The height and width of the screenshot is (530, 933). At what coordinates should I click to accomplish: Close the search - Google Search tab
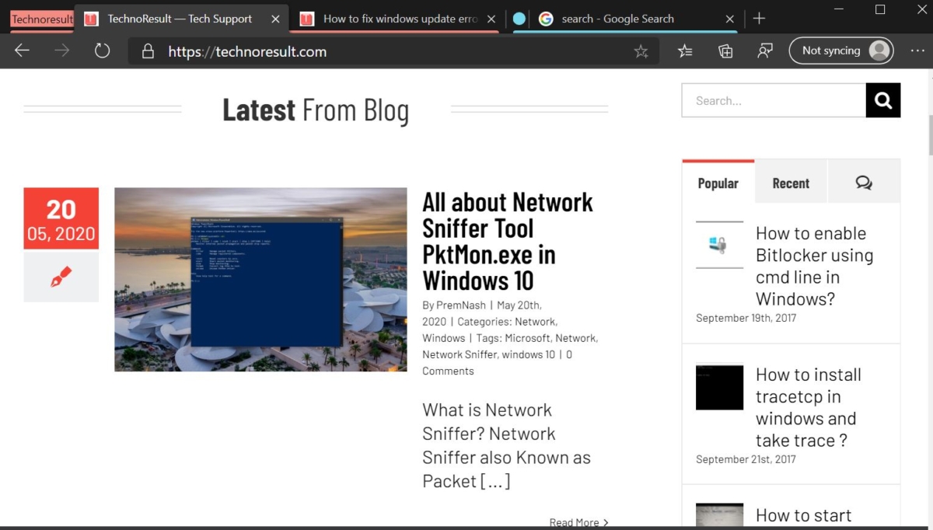pos(729,19)
